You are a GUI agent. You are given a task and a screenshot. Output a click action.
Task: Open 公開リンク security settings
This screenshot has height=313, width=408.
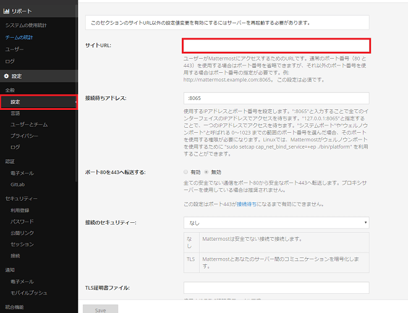click(x=22, y=233)
